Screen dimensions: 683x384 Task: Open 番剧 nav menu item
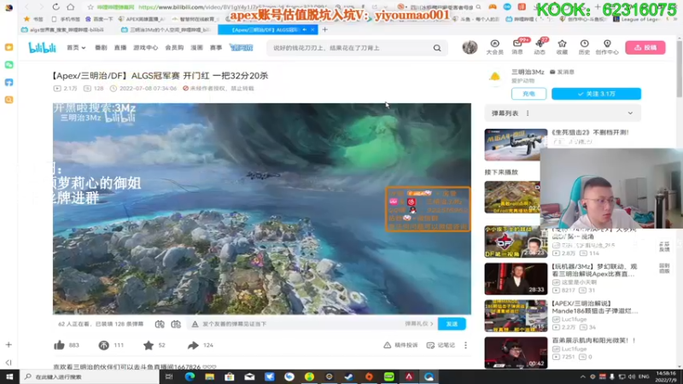(x=101, y=48)
